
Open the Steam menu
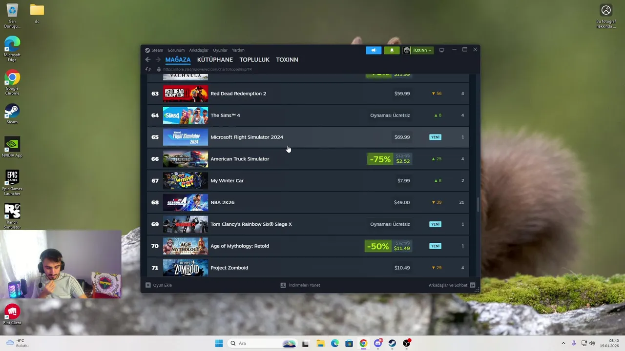pos(154,50)
